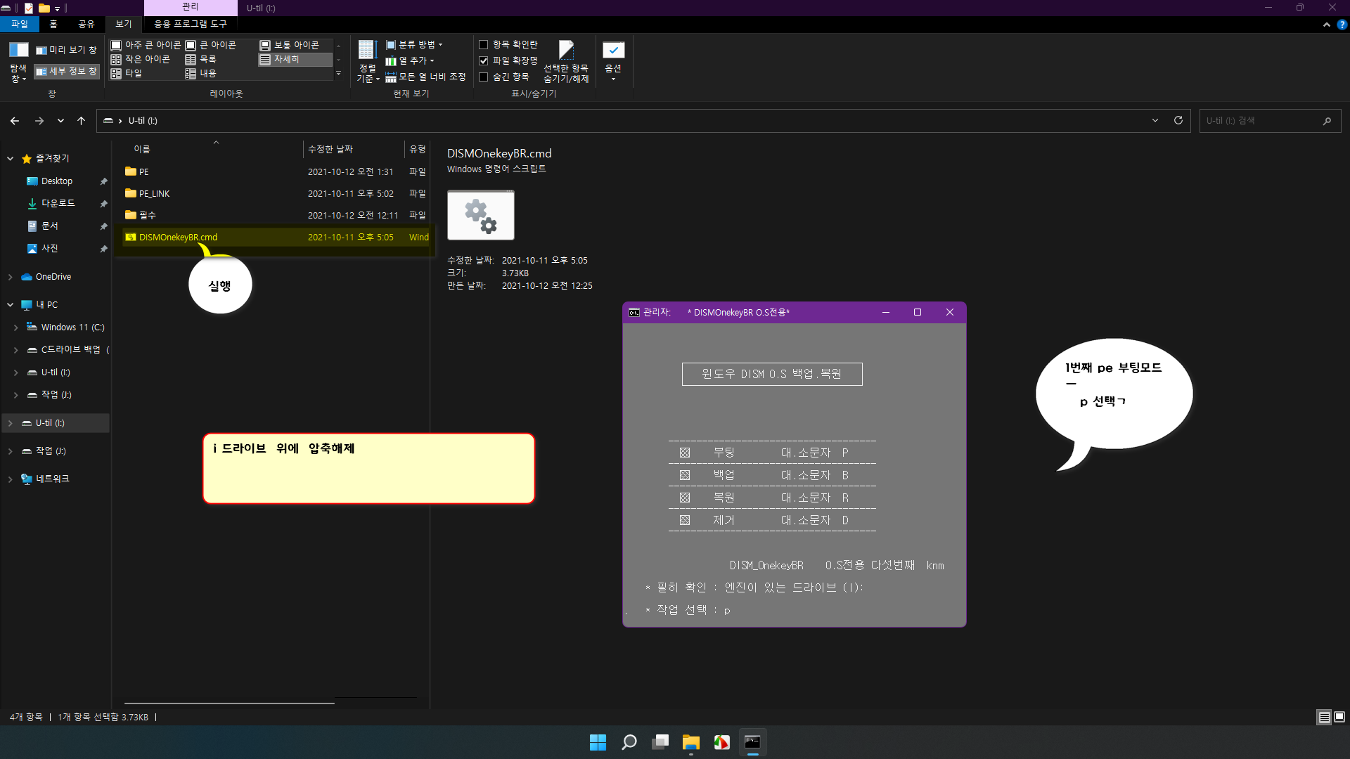
Task: Open the File (파일) ribbon tab
Action: 19,24
